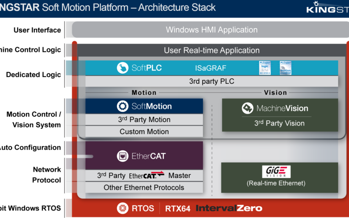Image resolution: width=349 pixels, height=218 pixels.
Task: Click the SoftMotion gear icon
Action: [x=122, y=106]
